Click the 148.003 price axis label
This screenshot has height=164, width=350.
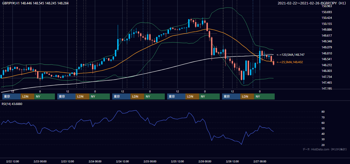click(327, 71)
